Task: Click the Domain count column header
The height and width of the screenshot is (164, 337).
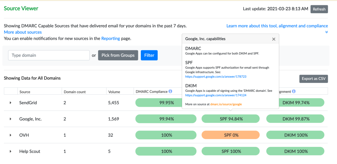Action: [75, 92]
